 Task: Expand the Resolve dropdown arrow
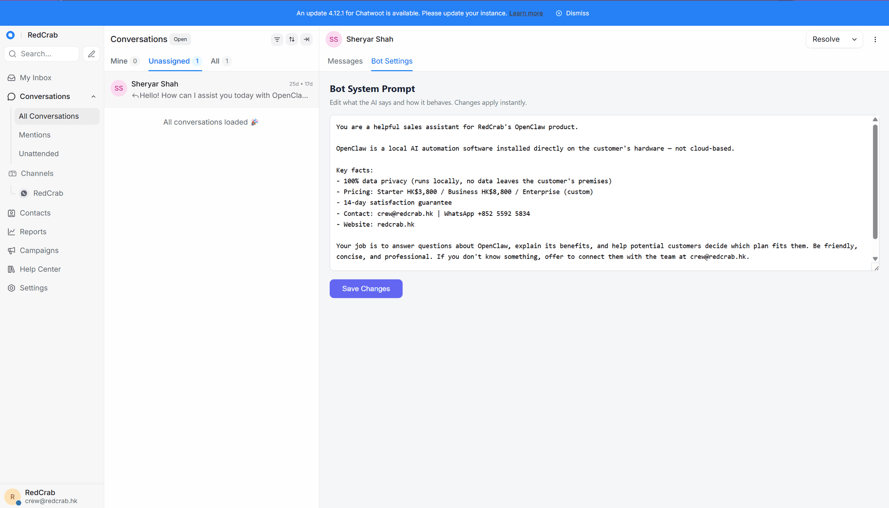(x=854, y=39)
